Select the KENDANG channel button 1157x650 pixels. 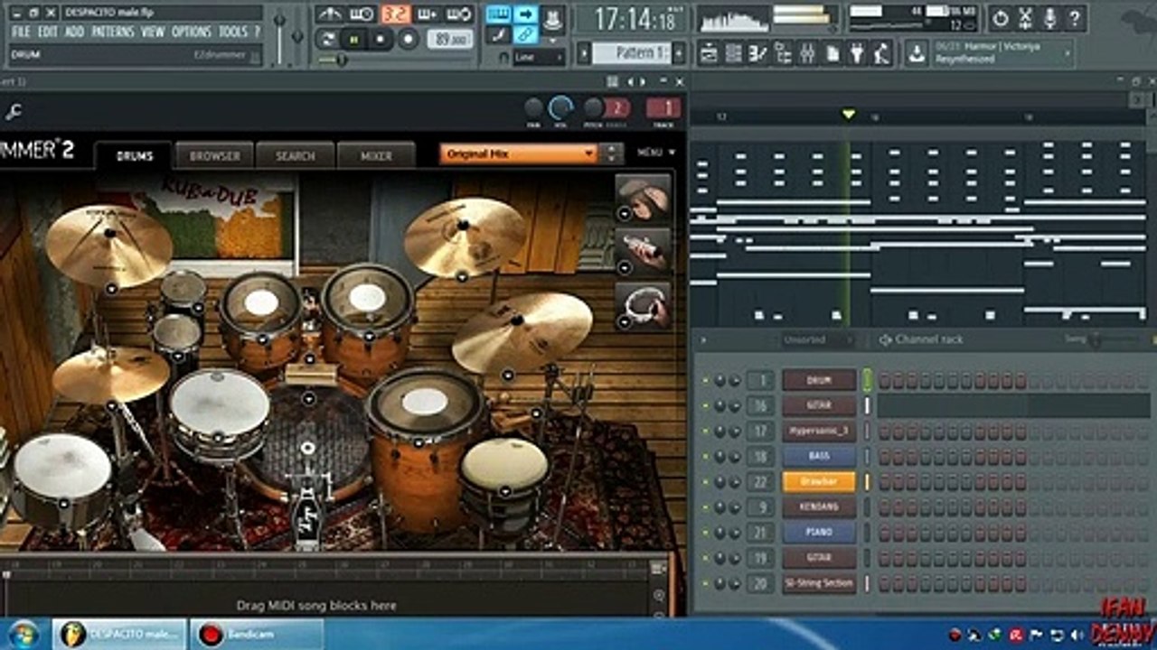pyautogui.click(x=819, y=507)
